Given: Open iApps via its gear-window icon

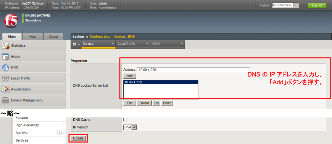Looking at the screenshot, I should [x=6, y=57].
